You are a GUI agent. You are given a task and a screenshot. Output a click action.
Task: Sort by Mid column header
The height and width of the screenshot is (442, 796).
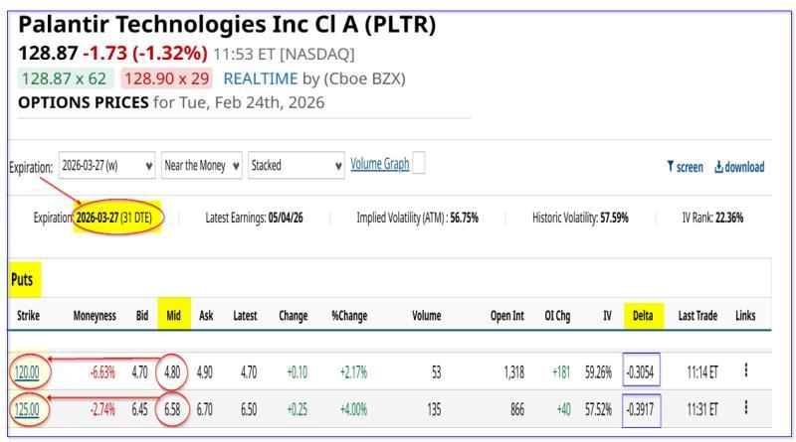(x=173, y=315)
